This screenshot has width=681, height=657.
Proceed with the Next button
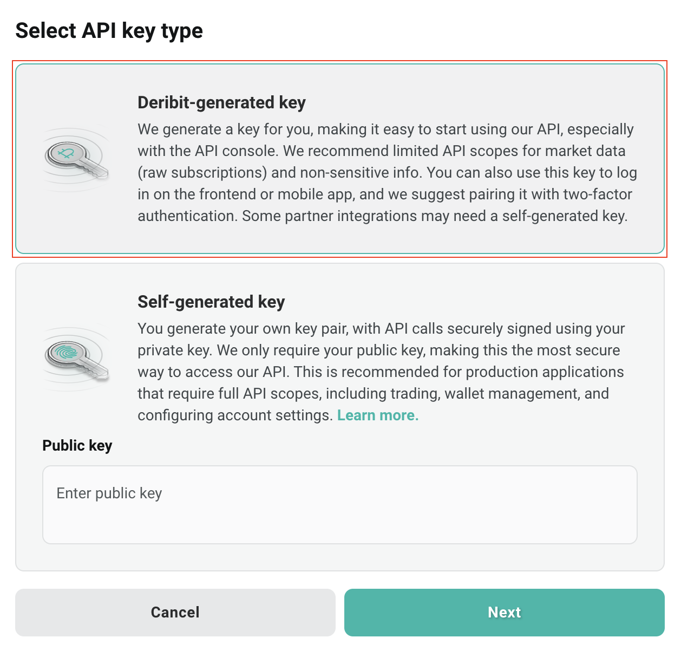(505, 612)
